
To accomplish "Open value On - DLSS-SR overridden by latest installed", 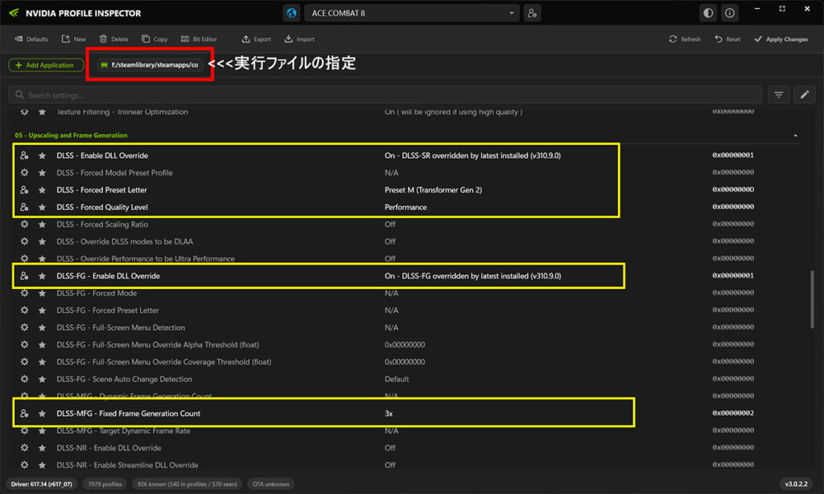I will (472, 155).
